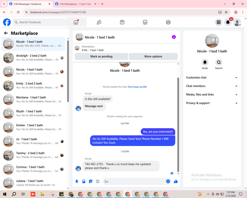Image resolution: width=247 pixels, height=198 pixels.
Task: Open the Marketplace storefront icon
Action: tap(145, 22)
